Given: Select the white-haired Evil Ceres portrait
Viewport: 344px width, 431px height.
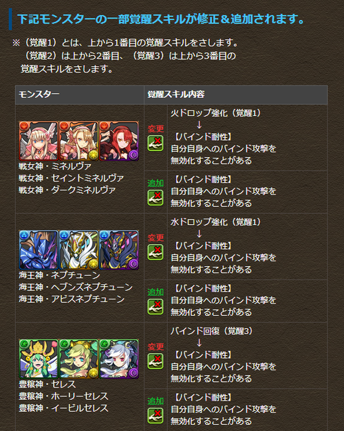Looking at the screenshot, I should (x=119, y=359).
